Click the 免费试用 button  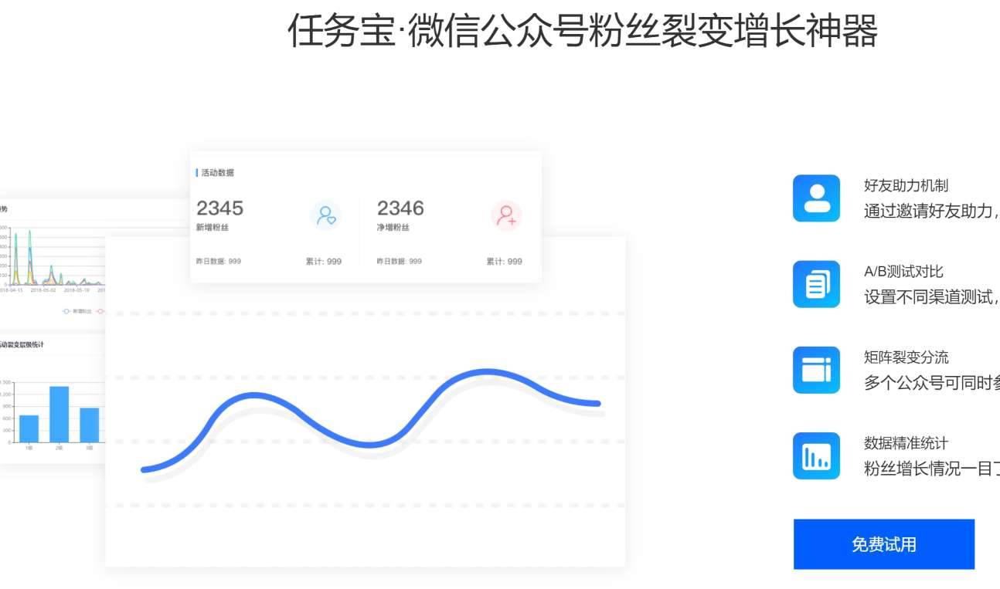click(x=884, y=544)
